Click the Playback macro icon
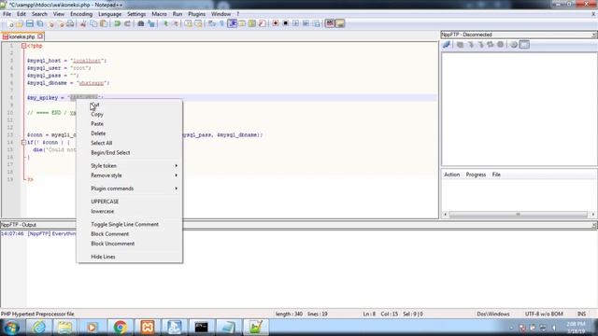 coord(295,23)
